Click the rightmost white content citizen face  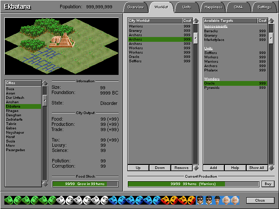(x=104, y=200)
